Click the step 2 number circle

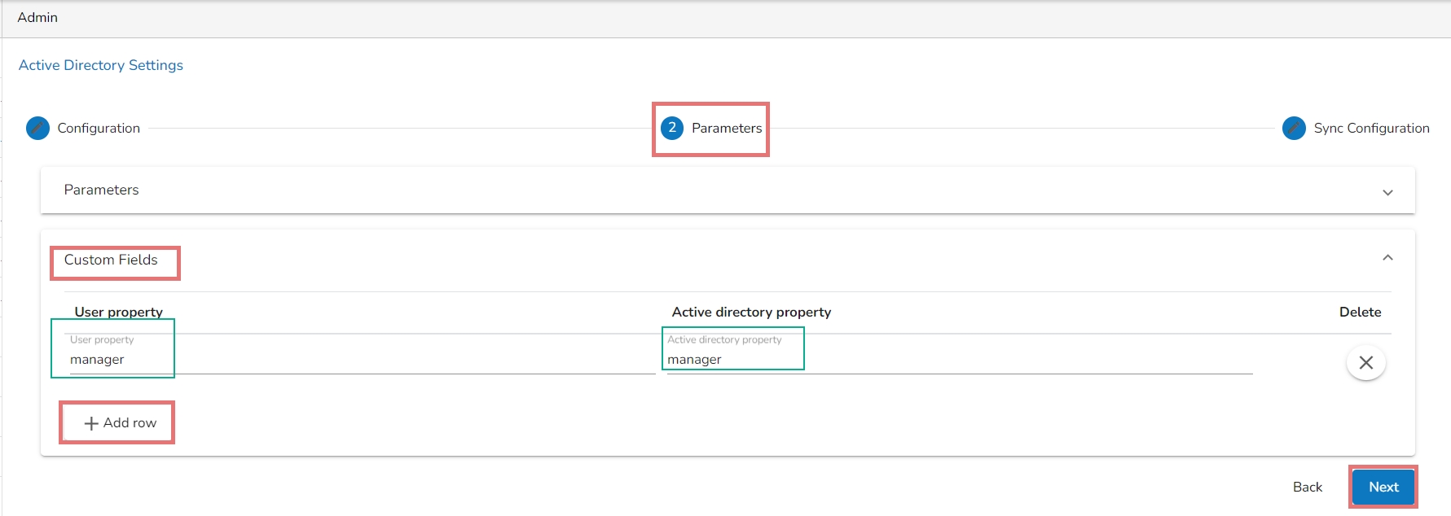(x=672, y=128)
